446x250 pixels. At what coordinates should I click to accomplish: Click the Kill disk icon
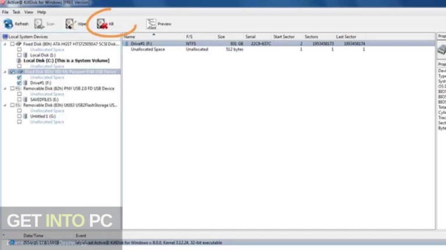pyautogui.click(x=102, y=24)
